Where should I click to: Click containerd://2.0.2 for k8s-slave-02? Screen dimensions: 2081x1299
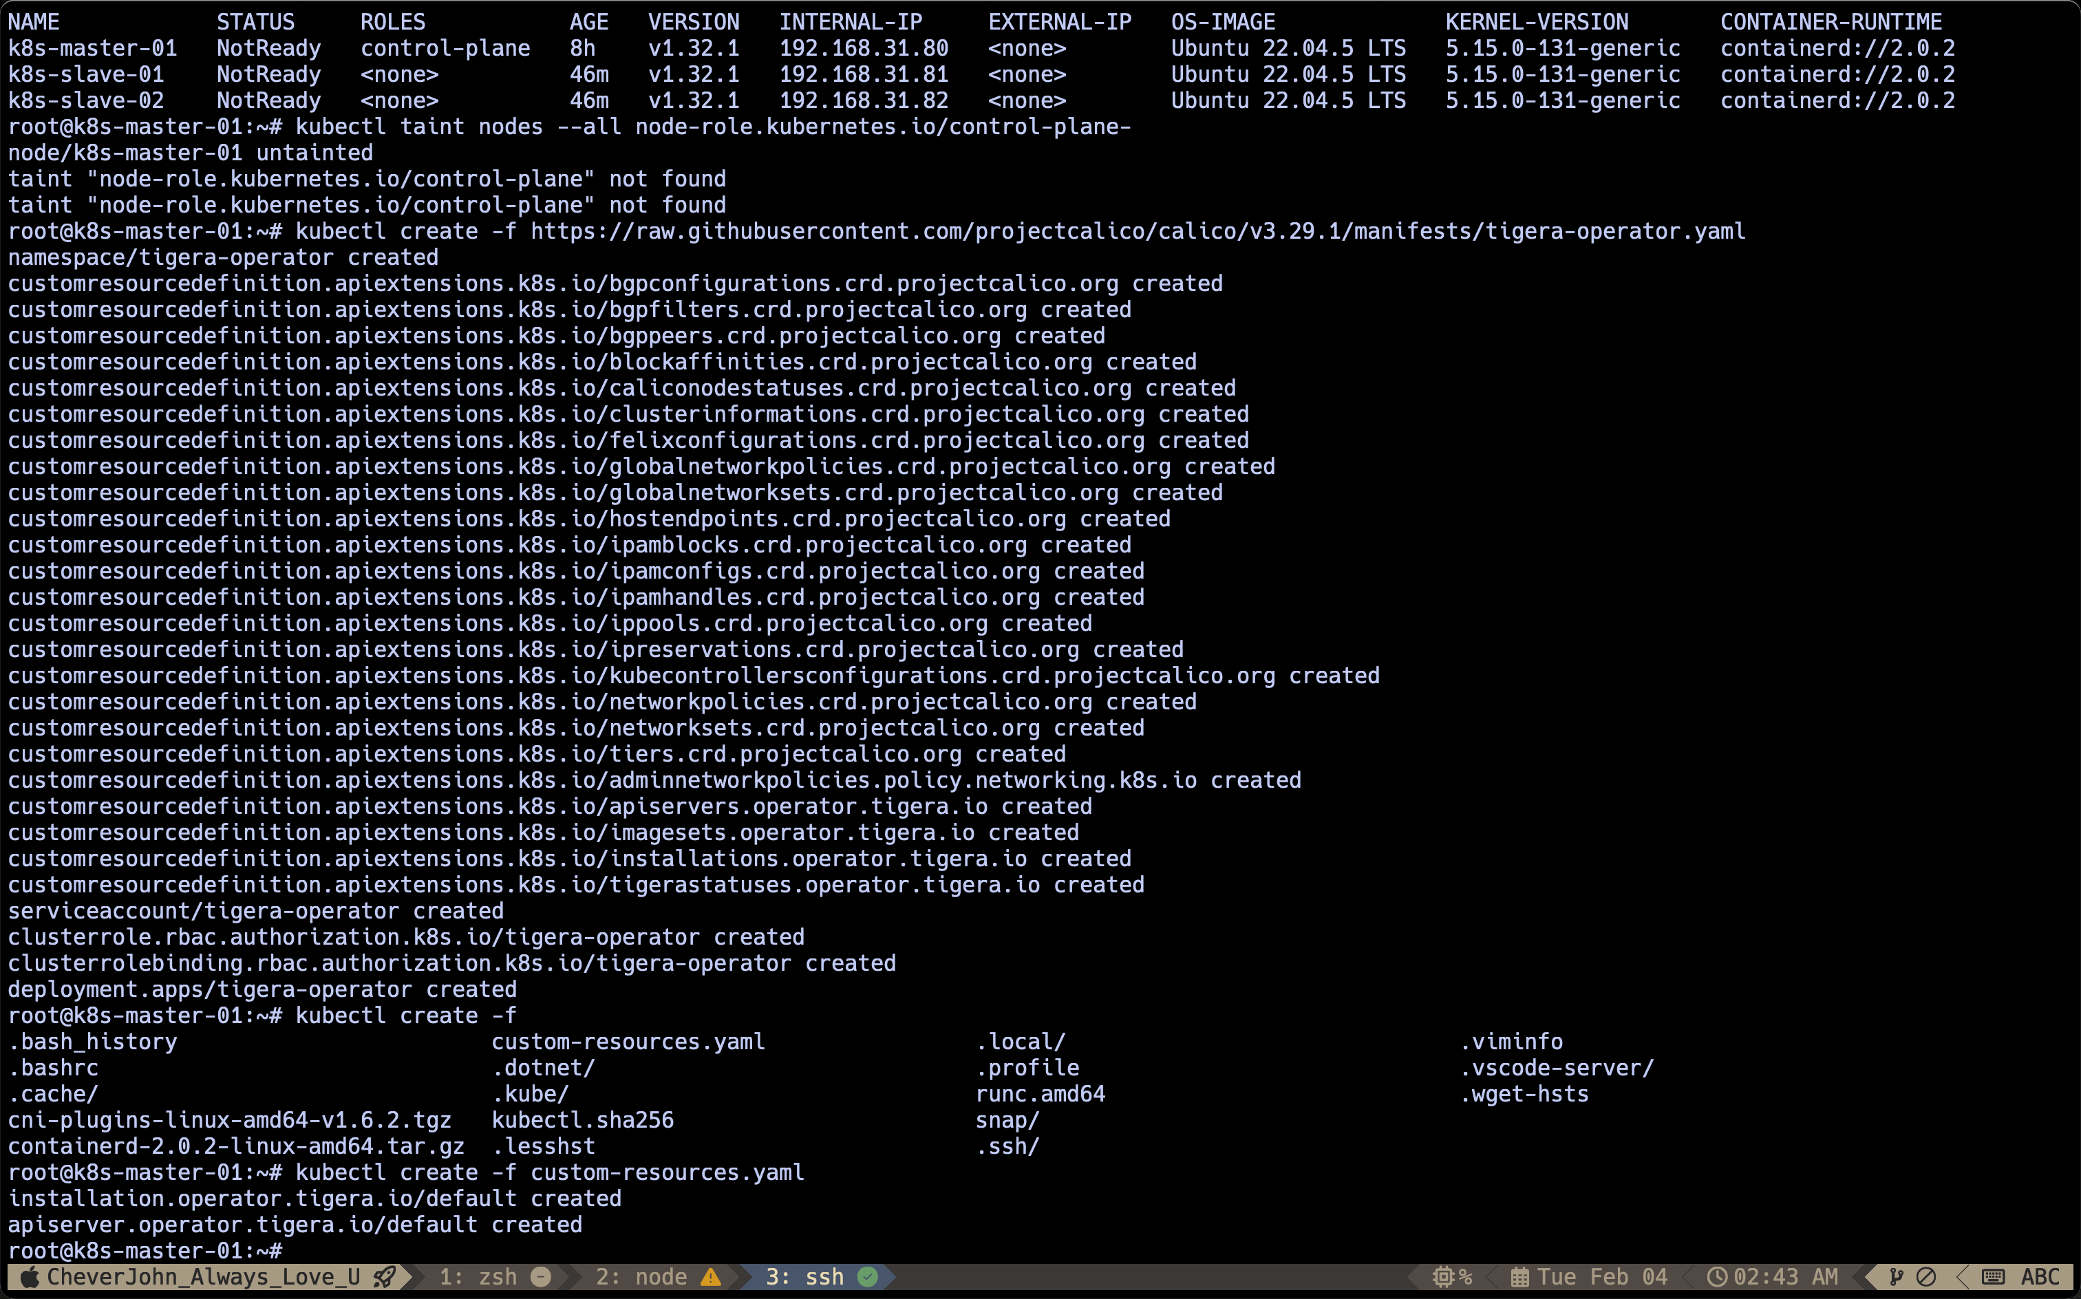point(1838,100)
